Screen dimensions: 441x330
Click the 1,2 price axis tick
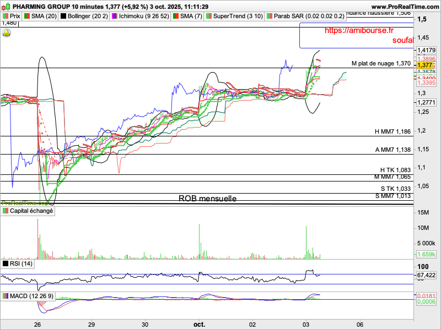(x=421, y=130)
